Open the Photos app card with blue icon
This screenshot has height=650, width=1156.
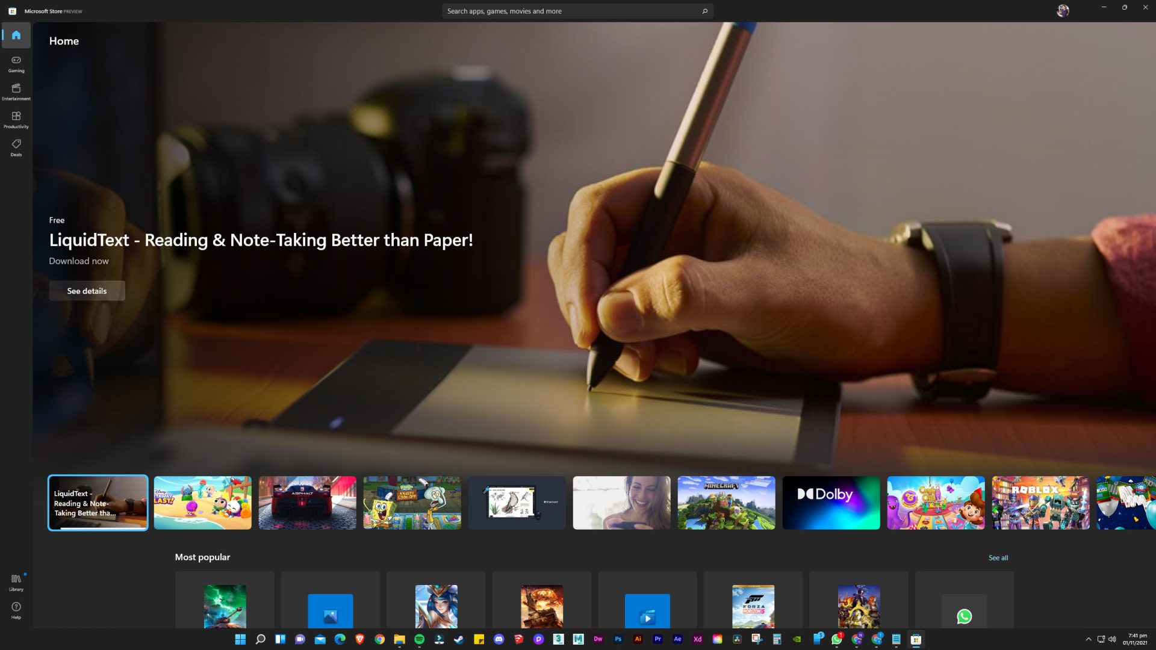coord(331,601)
